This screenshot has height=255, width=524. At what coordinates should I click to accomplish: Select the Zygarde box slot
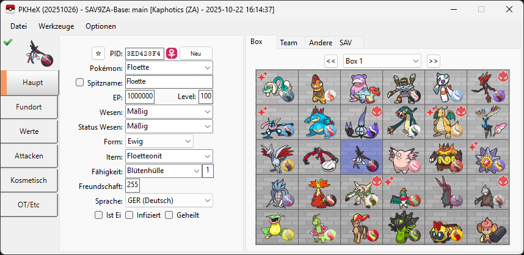coord(404,227)
